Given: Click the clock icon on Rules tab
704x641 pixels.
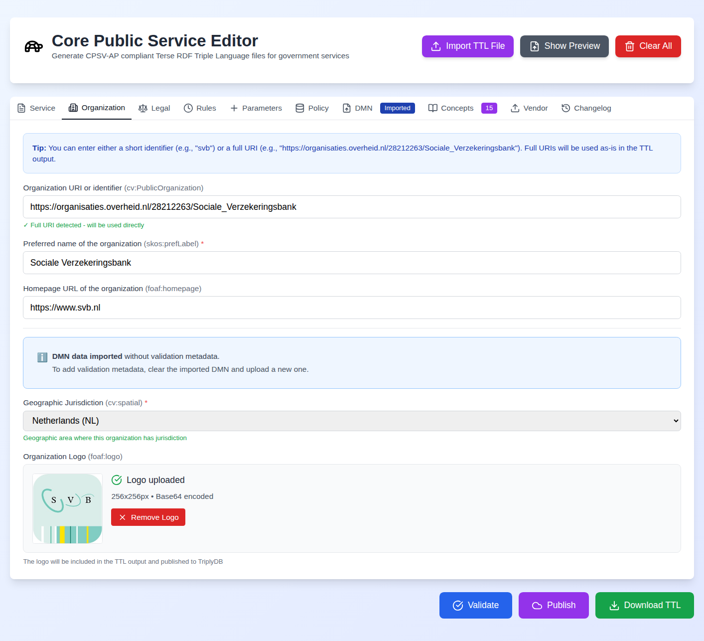Looking at the screenshot, I should click(188, 108).
